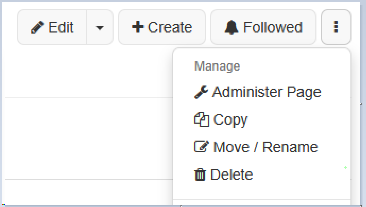Click the overlapping pages Copy icon

pos(202,119)
